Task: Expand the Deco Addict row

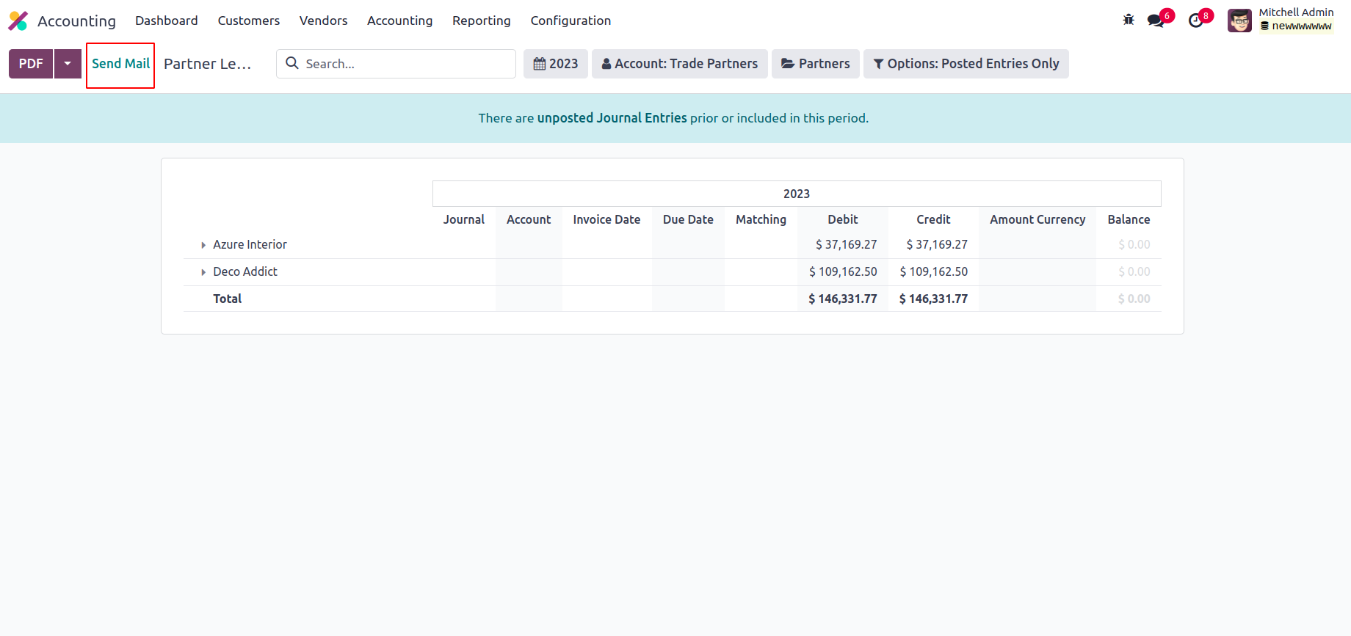Action: pyautogui.click(x=203, y=272)
